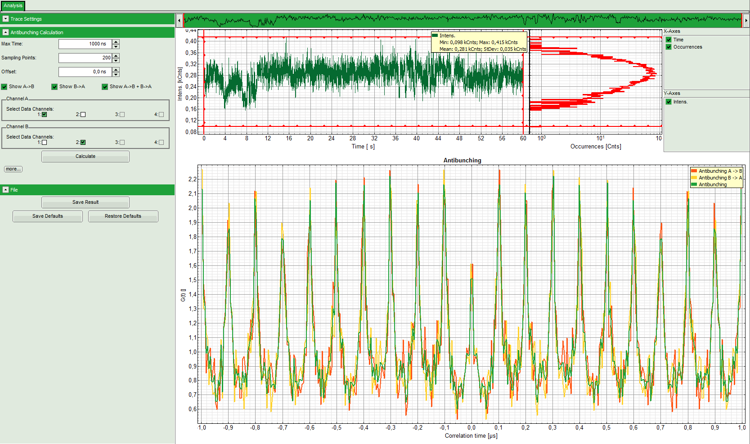Screen dimensions: 750x444
Task: Collapse the Antibunching Calculation section
Action: click(x=5, y=32)
